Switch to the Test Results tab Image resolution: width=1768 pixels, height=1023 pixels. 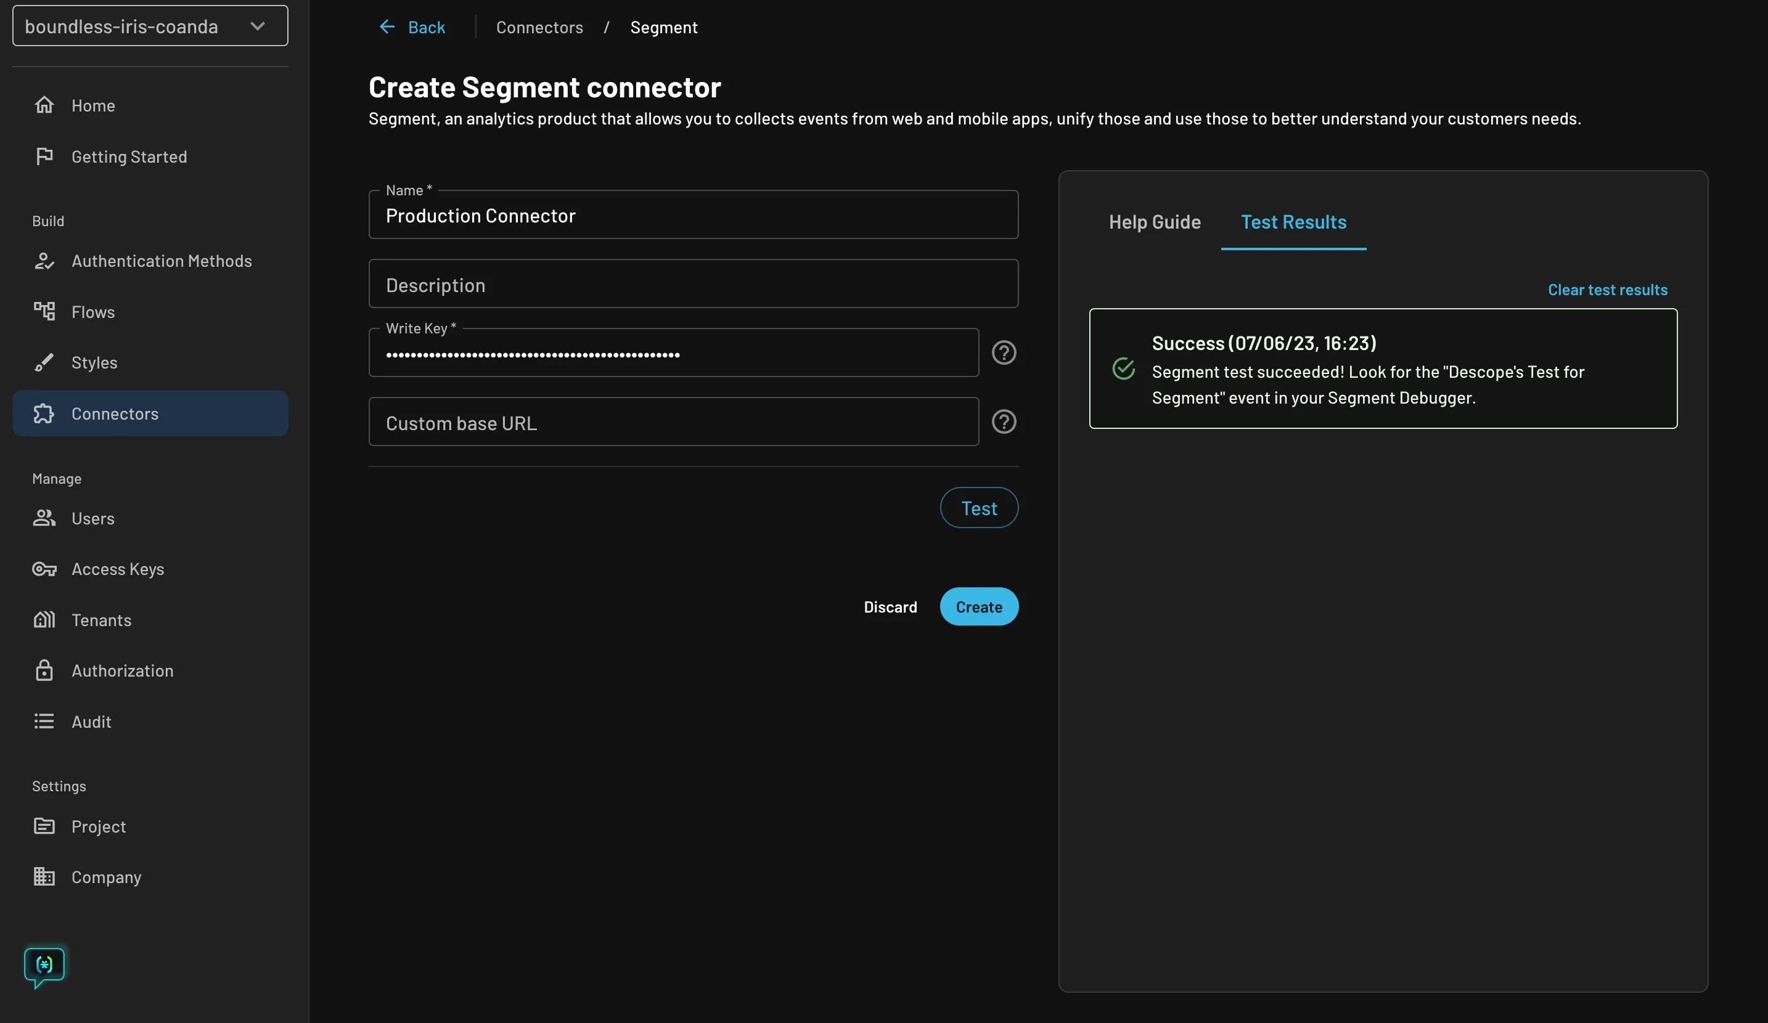1293,222
